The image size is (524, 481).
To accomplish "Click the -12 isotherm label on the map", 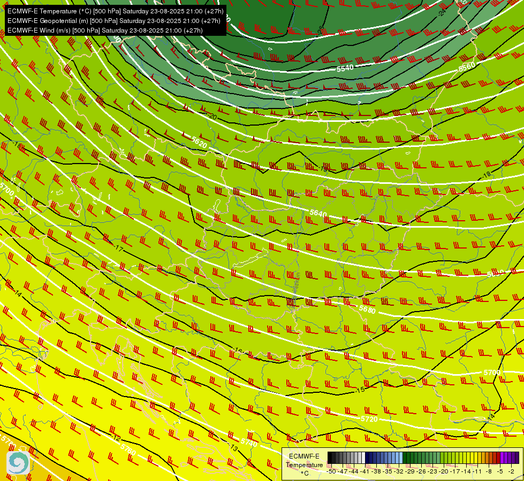I will tap(116, 438).
